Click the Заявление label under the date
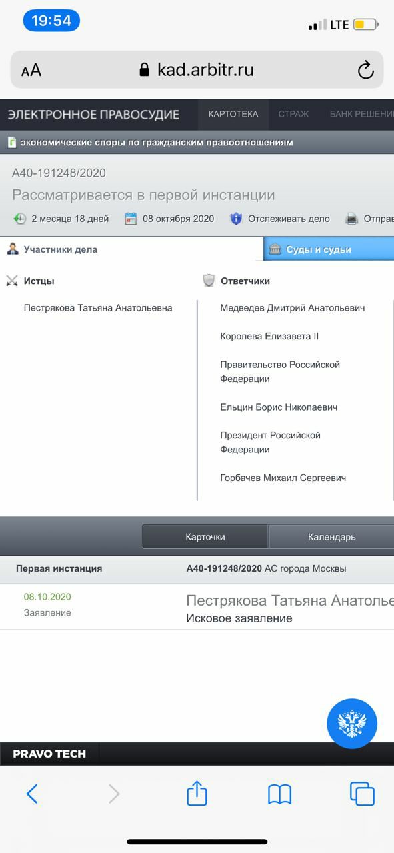 pyautogui.click(x=47, y=612)
